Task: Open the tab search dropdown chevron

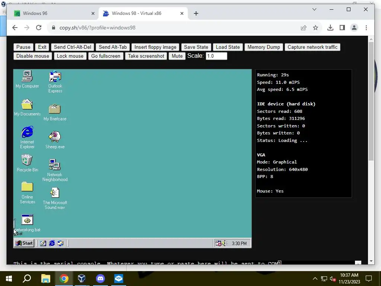Action: [314, 9]
